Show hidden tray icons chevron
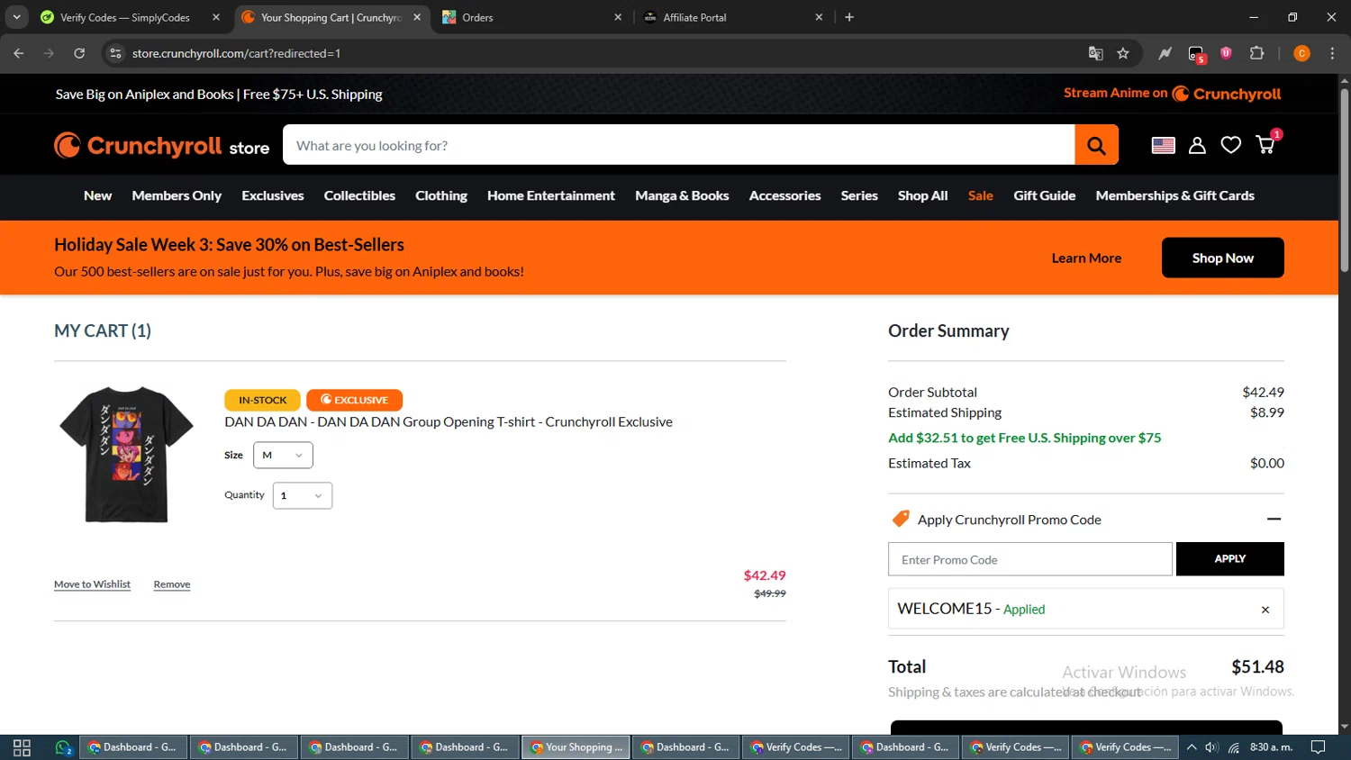The width and height of the screenshot is (1351, 760). pos(1192,747)
